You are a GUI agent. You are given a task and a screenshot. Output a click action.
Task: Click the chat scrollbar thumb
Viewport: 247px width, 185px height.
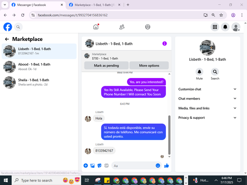pyautogui.click(x=169, y=135)
